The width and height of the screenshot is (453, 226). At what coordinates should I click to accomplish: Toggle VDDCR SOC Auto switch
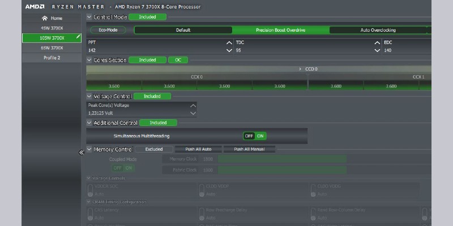[x=90, y=190]
